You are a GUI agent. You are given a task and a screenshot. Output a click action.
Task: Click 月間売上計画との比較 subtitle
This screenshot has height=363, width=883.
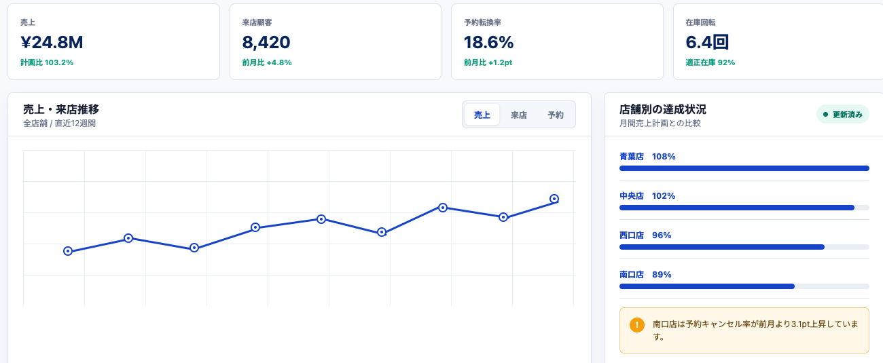[x=660, y=123]
